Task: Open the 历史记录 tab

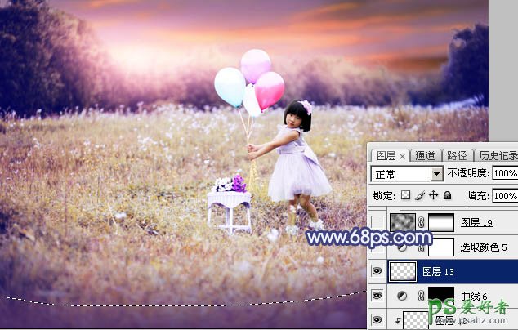Action: (x=496, y=155)
